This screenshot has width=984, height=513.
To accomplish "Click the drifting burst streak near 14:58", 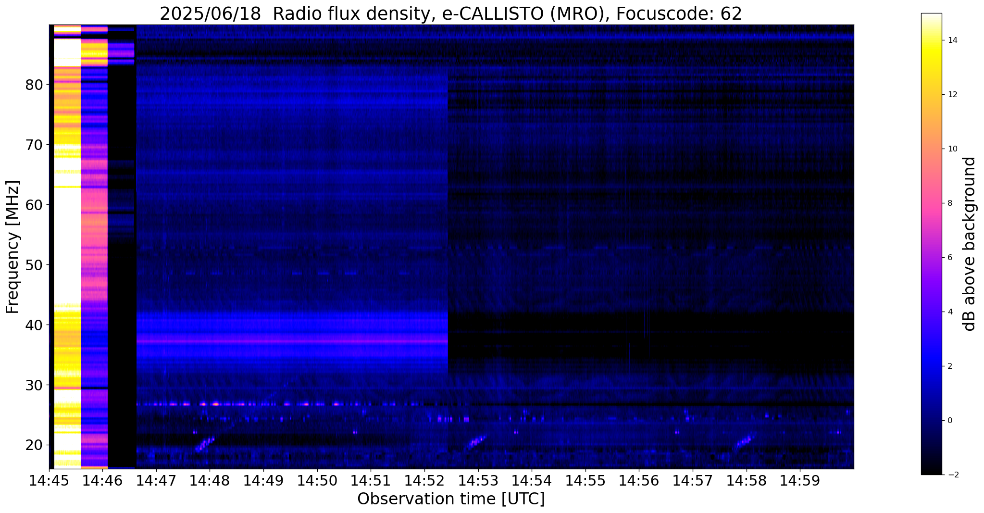I will 745,441.
